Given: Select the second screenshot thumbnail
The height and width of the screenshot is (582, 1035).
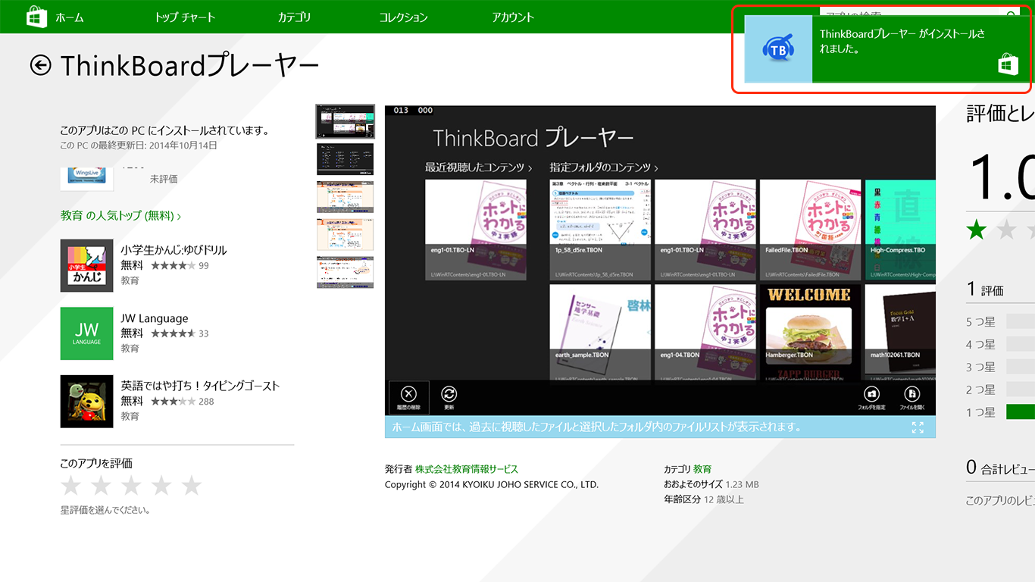Looking at the screenshot, I should [x=345, y=159].
